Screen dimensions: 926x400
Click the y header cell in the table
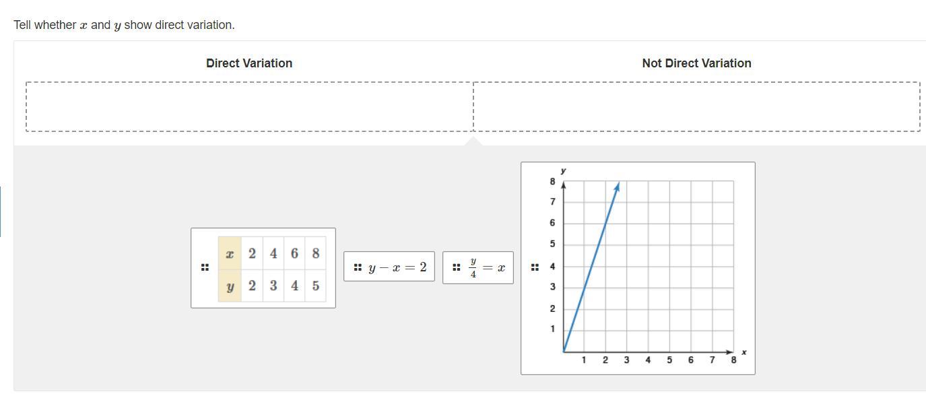(230, 286)
